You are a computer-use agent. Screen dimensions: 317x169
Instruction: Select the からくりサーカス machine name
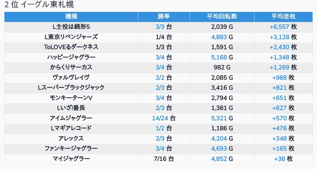[x=71, y=67]
